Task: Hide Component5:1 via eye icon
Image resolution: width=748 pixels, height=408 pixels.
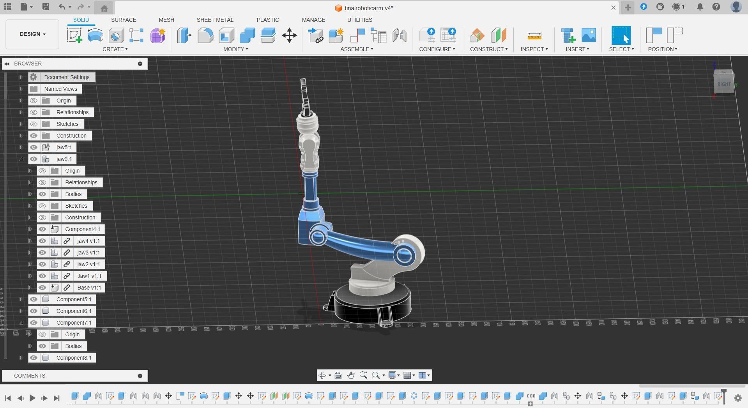Action: pyautogui.click(x=34, y=299)
